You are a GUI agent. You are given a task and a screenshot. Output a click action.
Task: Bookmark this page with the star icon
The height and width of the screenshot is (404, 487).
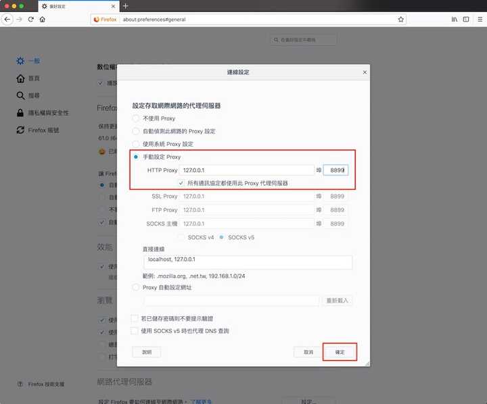click(400, 19)
